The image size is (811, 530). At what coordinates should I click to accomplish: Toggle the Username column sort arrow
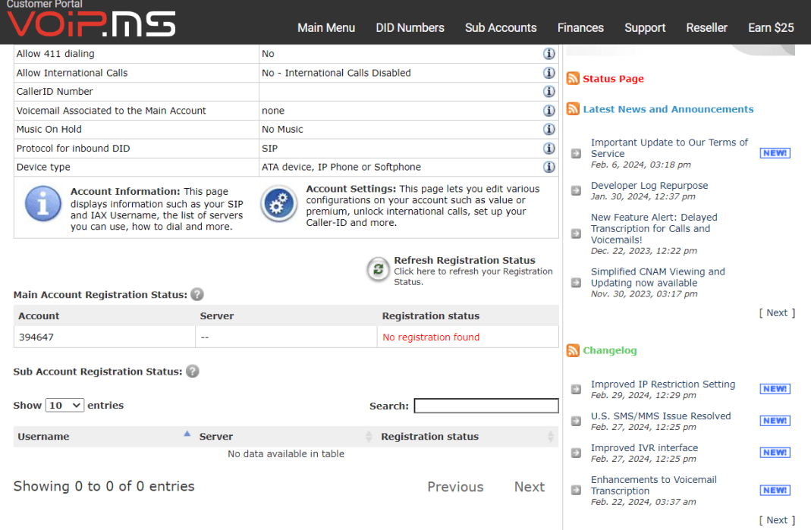tap(187, 433)
